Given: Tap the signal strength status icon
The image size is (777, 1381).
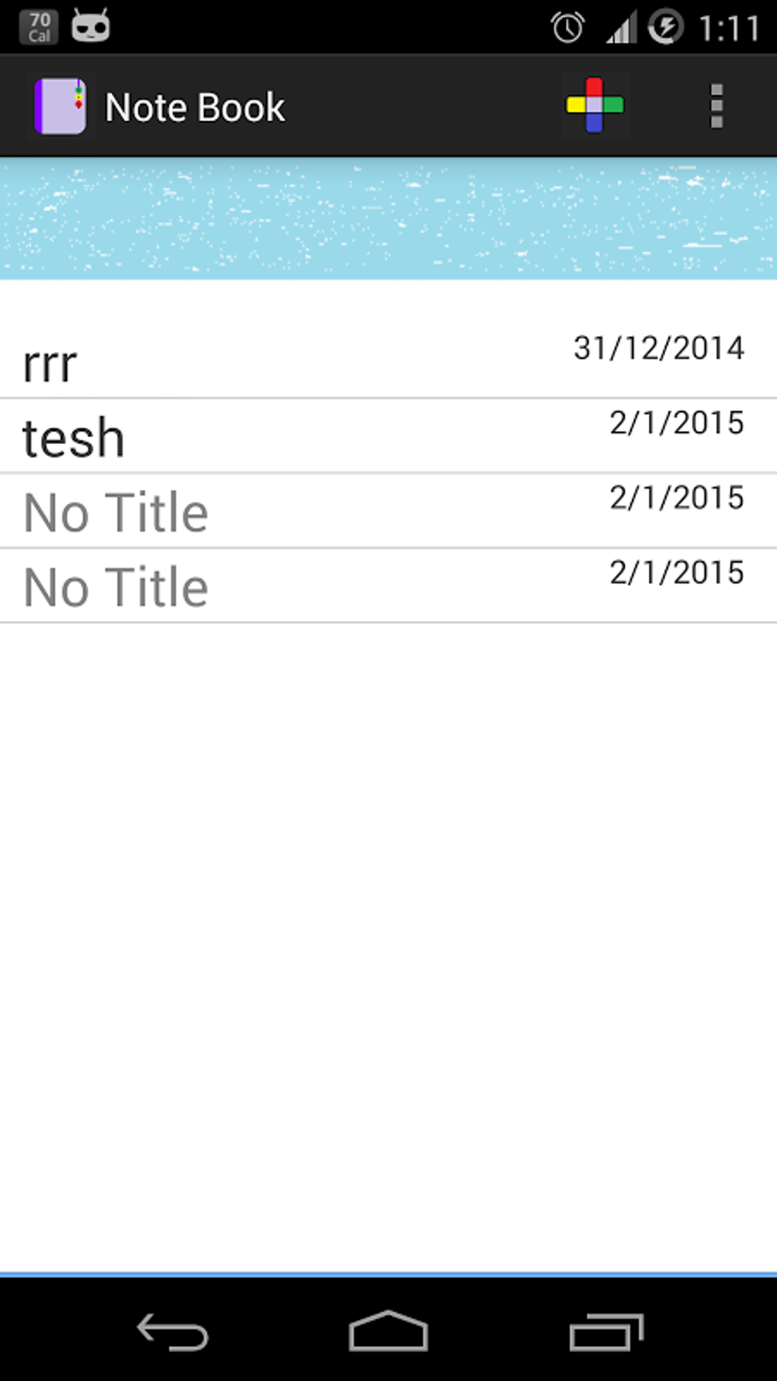Looking at the screenshot, I should tap(621, 30).
